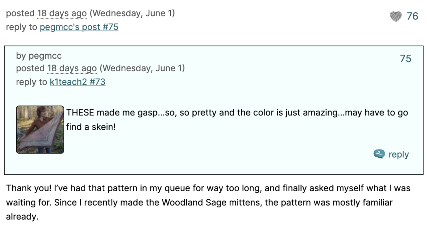The height and width of the screenshot is (243, 427).
Task: Click the speech bubble with pencil icon
Action: click(378, 154)
